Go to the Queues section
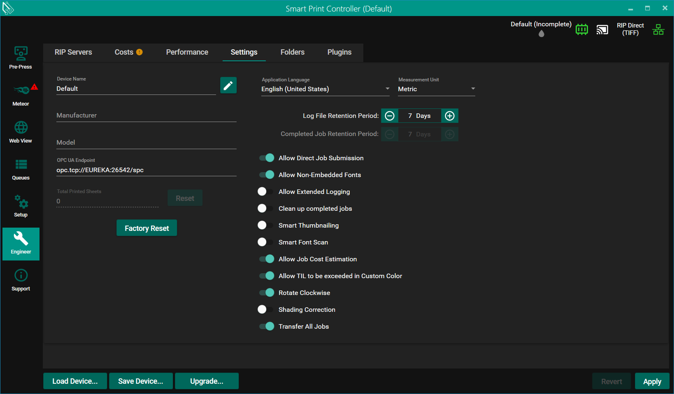 [21, 169]
